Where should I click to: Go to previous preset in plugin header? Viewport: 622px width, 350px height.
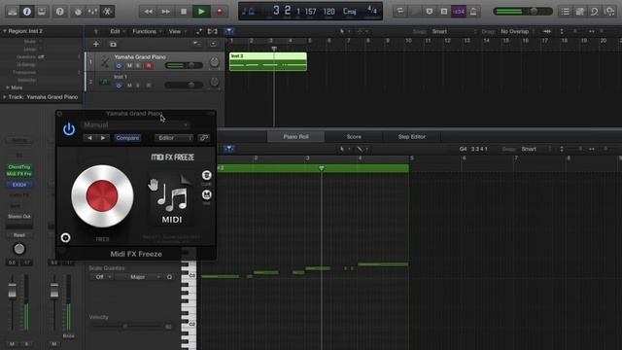point(89,138)
